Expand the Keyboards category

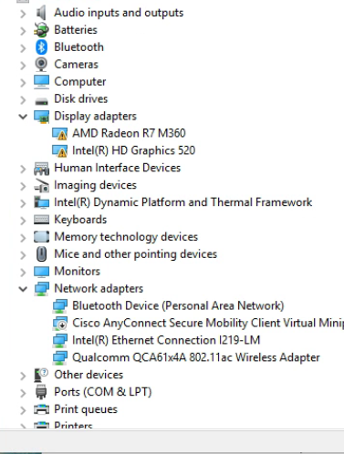tap(23, 220)
